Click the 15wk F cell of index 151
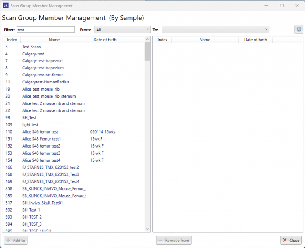 point(96,139)
